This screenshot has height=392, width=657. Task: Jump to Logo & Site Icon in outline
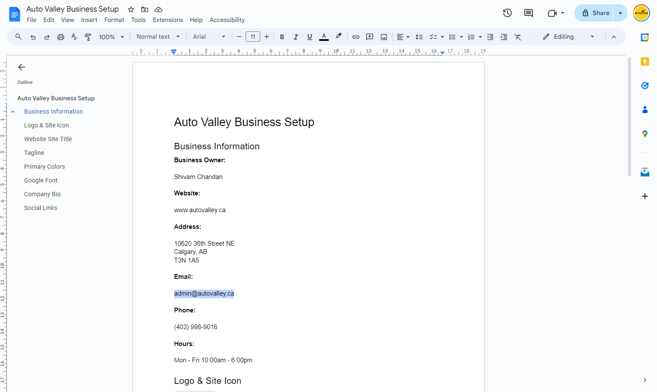(x=47, y=125)
